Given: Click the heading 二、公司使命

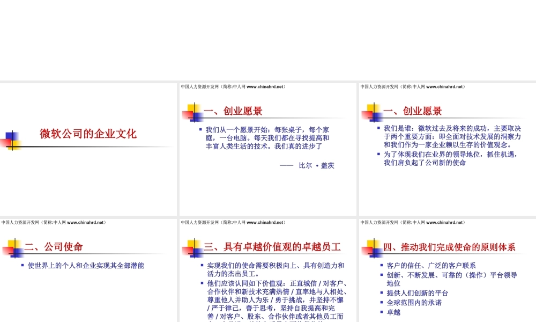Looking at the screenshot, I should tap(54, 247).
